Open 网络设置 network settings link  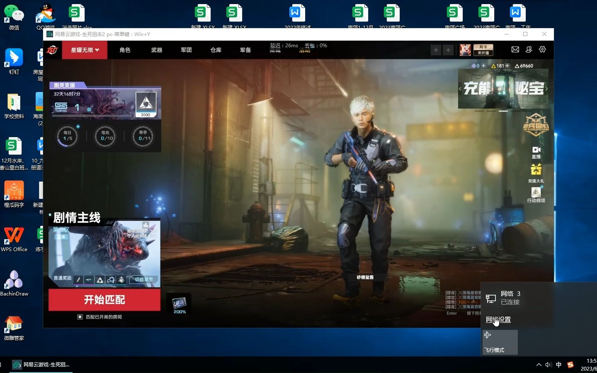498,320
